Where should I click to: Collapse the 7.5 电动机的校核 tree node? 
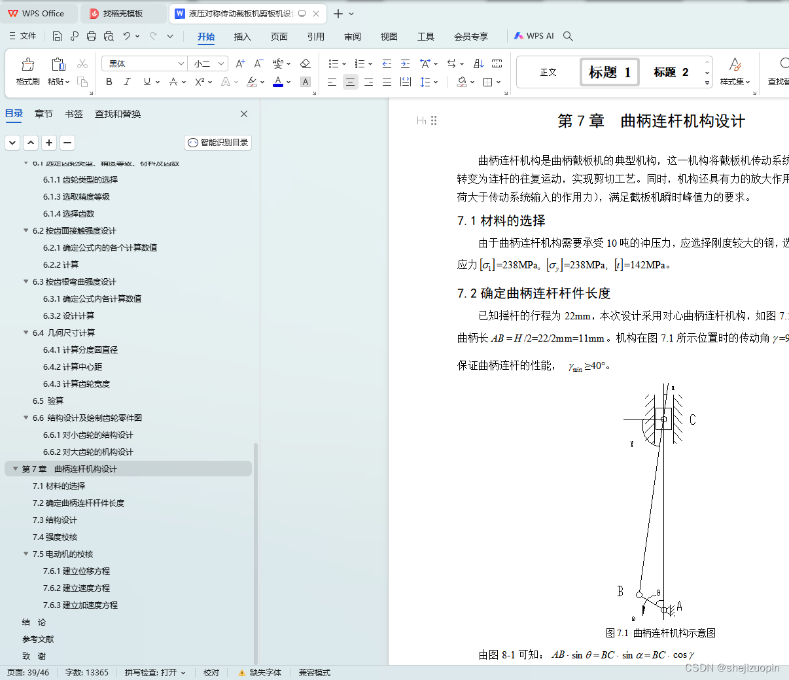click(x=26, y=554)
